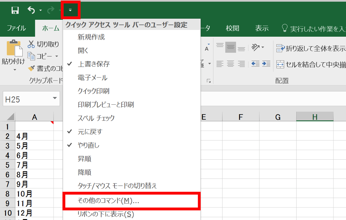Click the Customize Quick Access Toolbar dropdown arrow
The height and width of the screenshot is (220, 346).
[70, 10]
